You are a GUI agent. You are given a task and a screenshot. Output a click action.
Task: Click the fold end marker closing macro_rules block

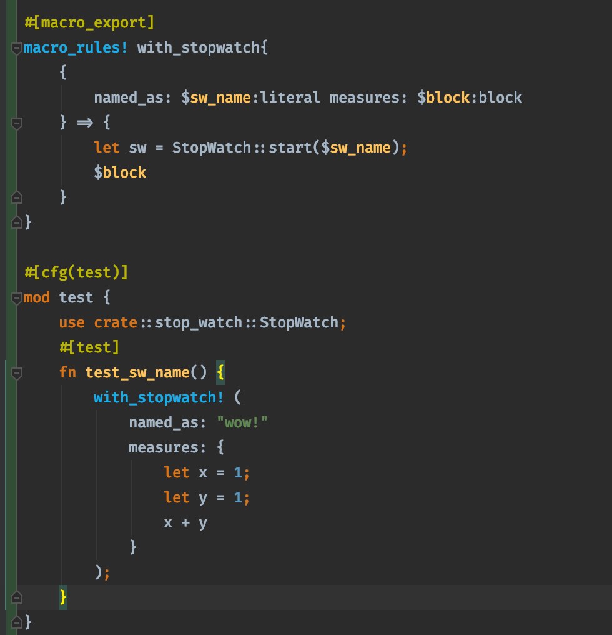(x=17, y=222)
